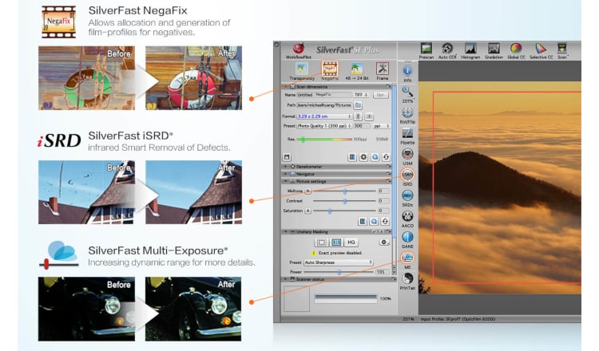Viewport: 599px width, 351px height.
Task: Choose the 48 → 24 Bit icon
Action: [357, 69]
